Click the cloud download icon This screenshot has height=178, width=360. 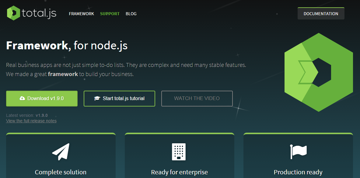click(x=22, y=98)
